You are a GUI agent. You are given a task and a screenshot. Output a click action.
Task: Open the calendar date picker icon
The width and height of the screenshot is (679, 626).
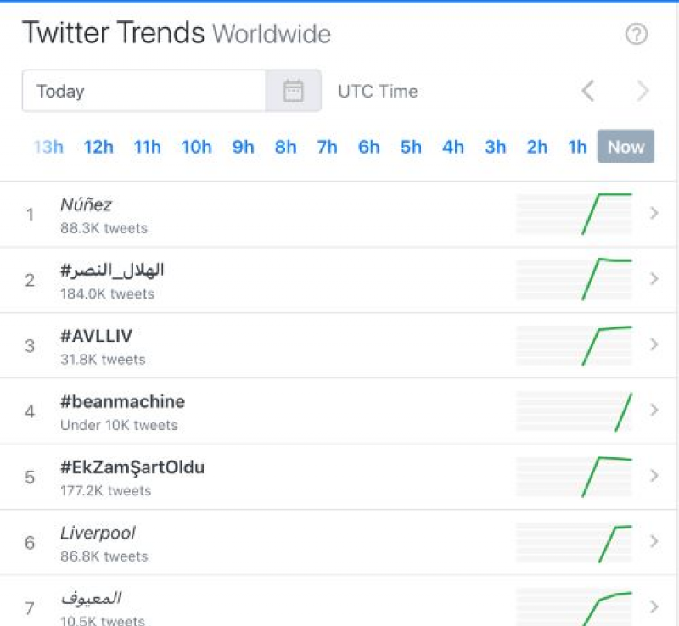(x=294, y=91)
